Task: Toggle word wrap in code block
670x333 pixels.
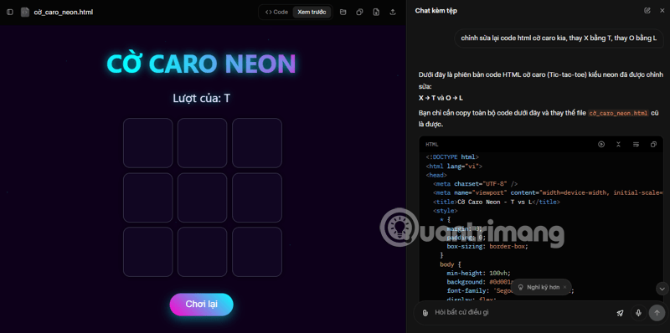Action: [x=636, y=144]
